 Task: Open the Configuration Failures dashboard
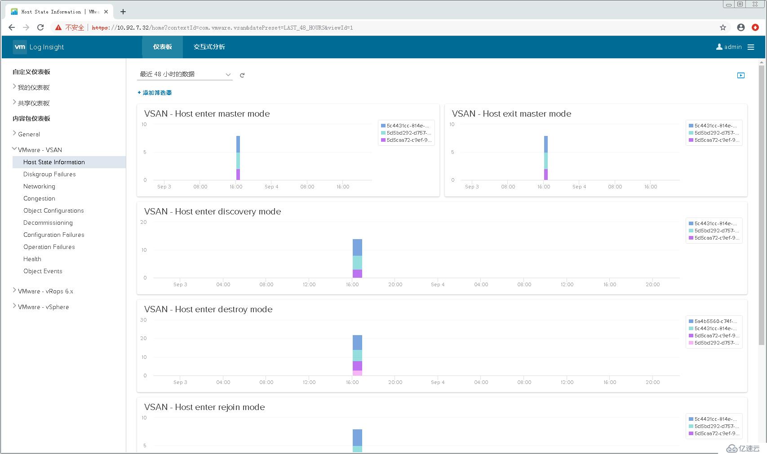tap(54, 235)
